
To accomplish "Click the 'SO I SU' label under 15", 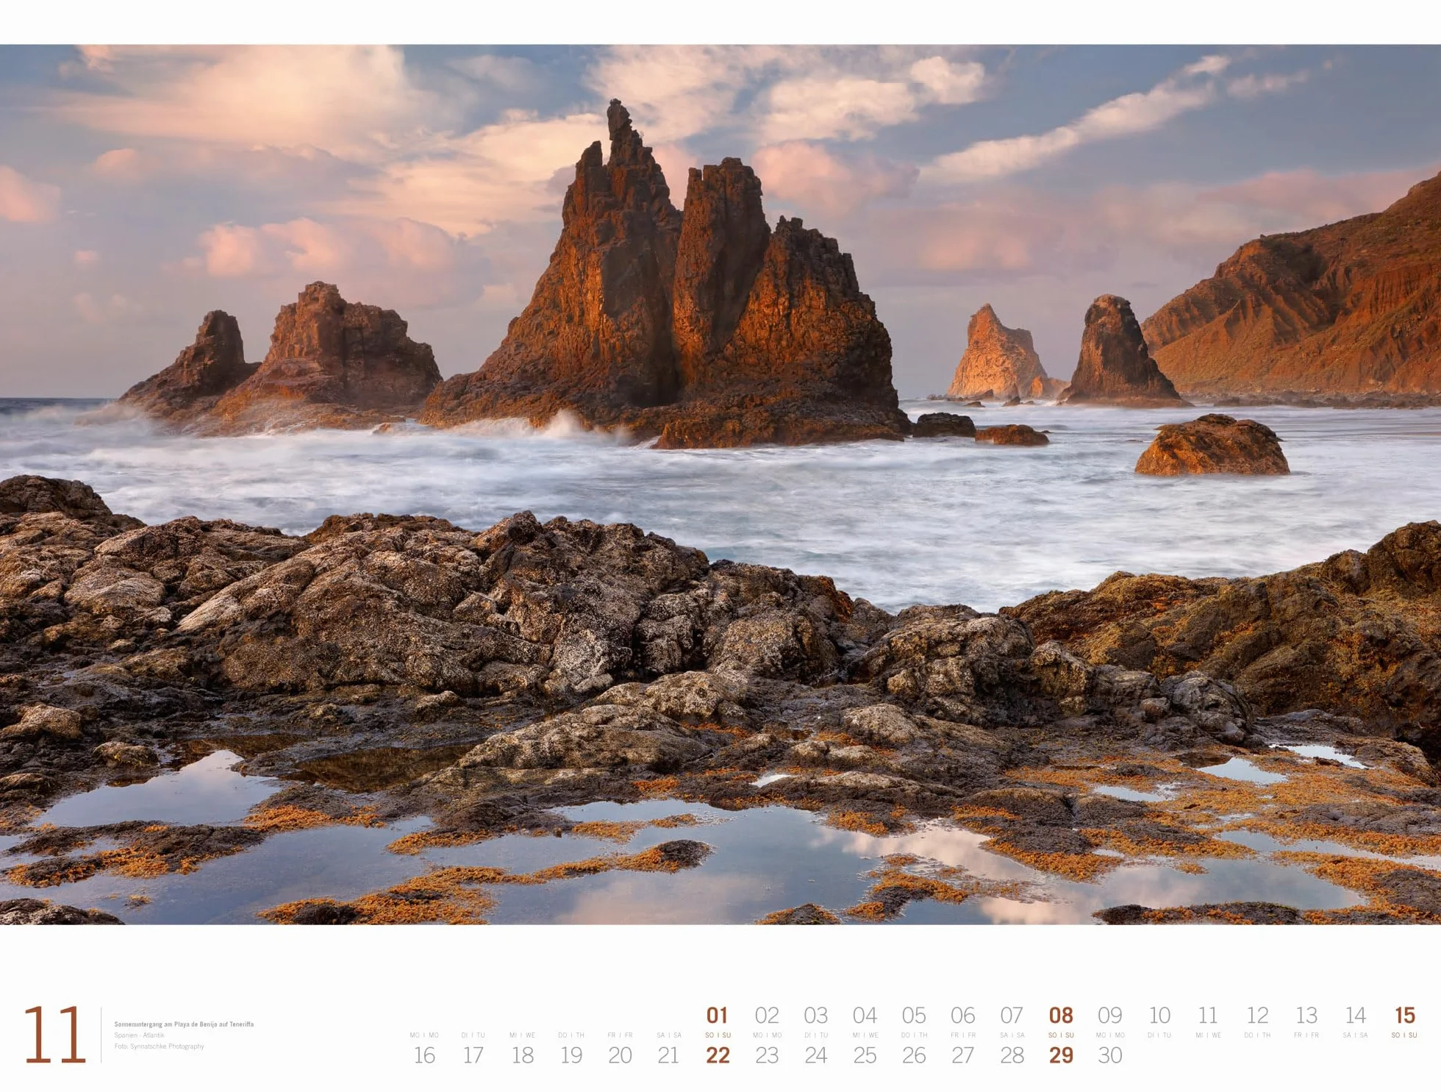I will (x=1404, y=1035).
